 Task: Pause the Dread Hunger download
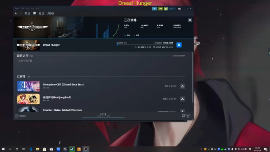[x=179, y=45]
